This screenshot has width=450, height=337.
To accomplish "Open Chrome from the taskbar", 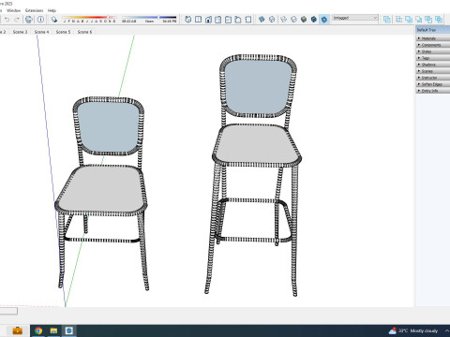I will [x=38, y=330].
